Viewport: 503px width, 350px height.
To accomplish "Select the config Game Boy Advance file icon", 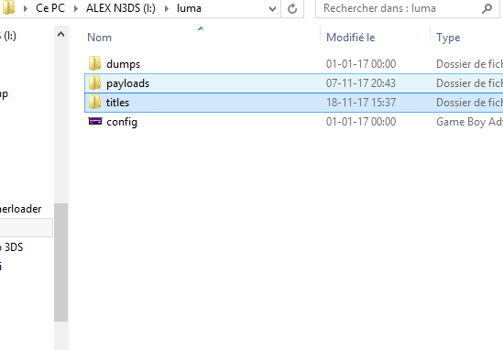I will point(95,121).
